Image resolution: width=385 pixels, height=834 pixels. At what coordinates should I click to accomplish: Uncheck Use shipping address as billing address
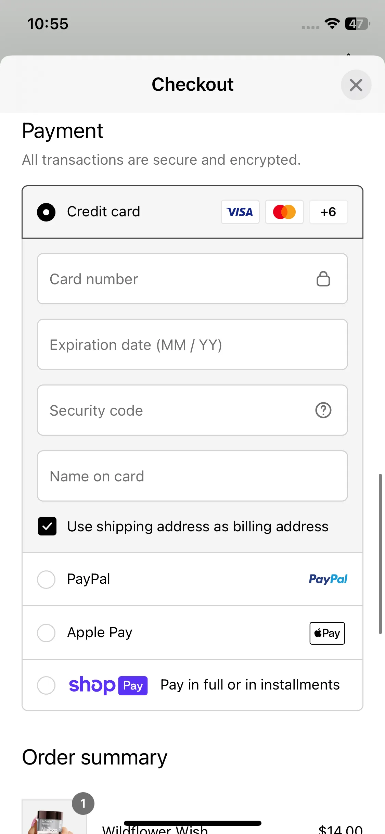tap(47, 526)
